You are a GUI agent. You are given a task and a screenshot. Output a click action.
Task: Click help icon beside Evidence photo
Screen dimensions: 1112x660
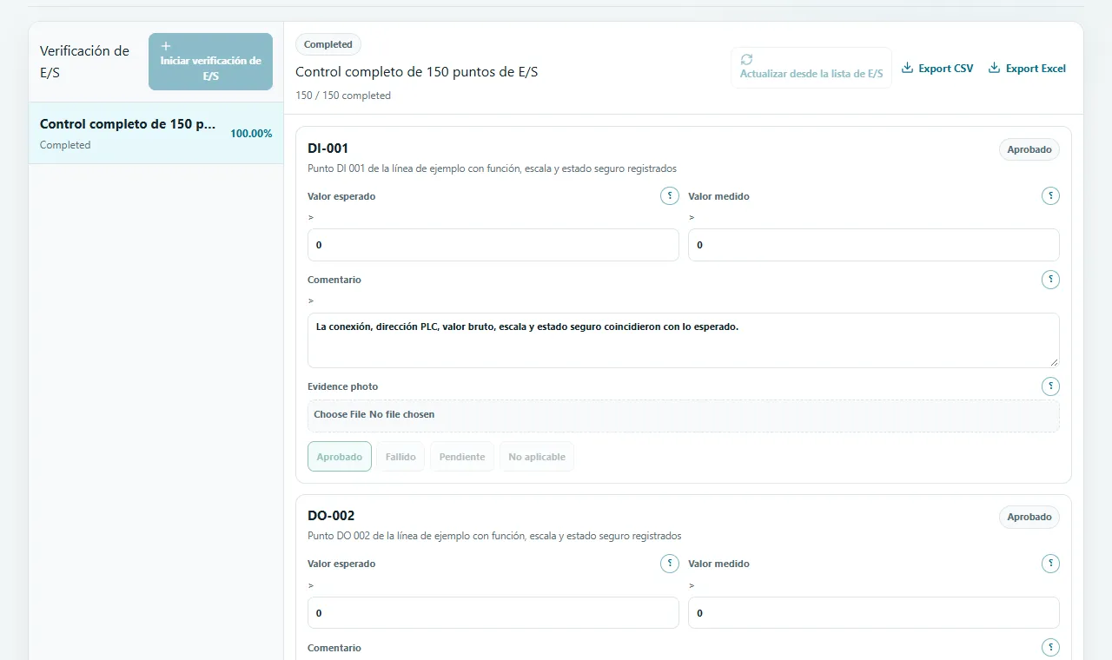1050,386
